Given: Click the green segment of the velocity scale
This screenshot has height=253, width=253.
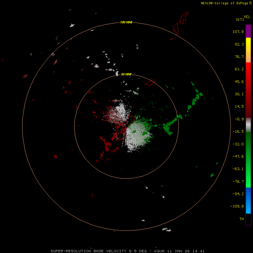Looking at the screenshot, I should 248,160.
